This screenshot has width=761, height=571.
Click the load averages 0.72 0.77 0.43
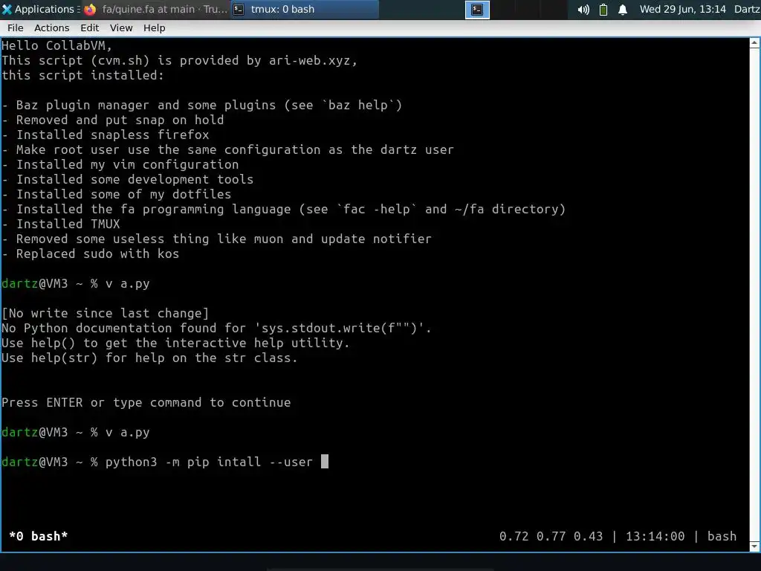pos(551,536)
